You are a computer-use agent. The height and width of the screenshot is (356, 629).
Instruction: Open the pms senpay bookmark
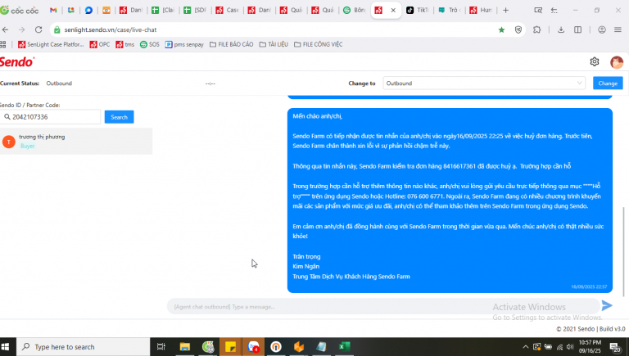pos(184,44)
